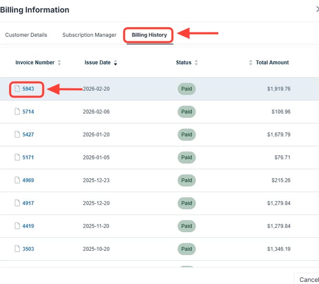Sort by Invoice Number column

pyautogui.click(x=38, y=62)
